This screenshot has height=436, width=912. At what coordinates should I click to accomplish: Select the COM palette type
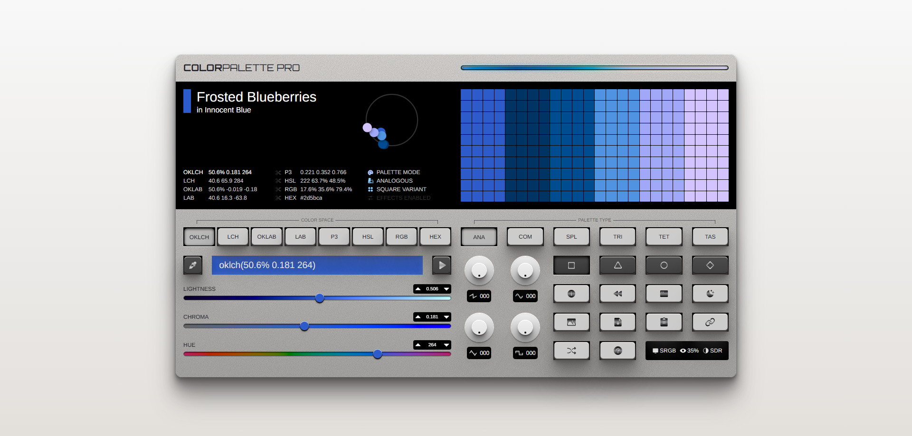[525, 236]
